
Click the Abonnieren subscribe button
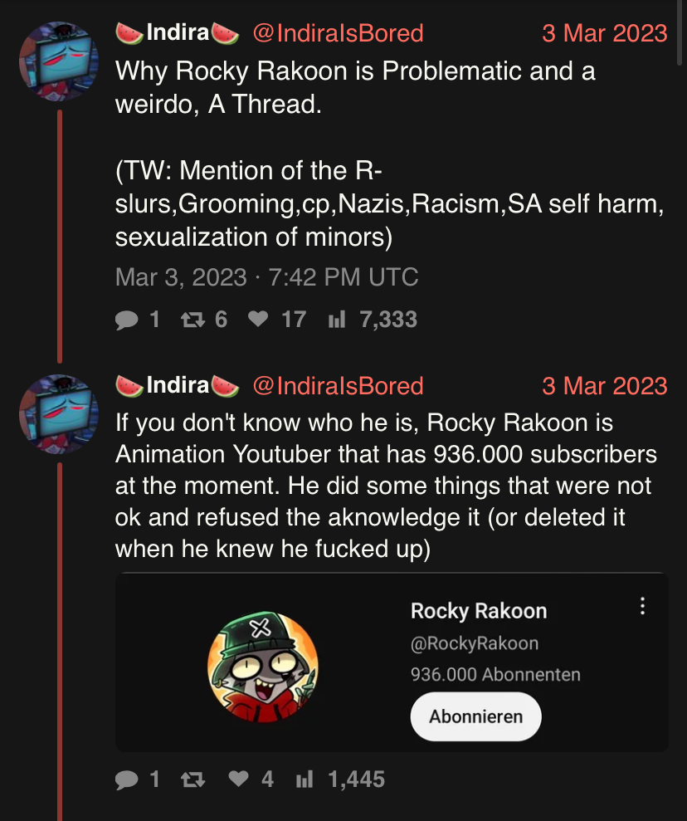[x=475, y=716]
